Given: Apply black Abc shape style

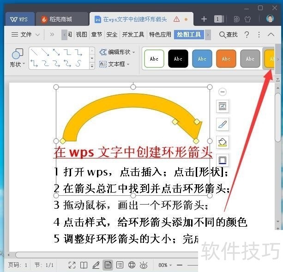Looking at the screenshot, I should point(178,59).
